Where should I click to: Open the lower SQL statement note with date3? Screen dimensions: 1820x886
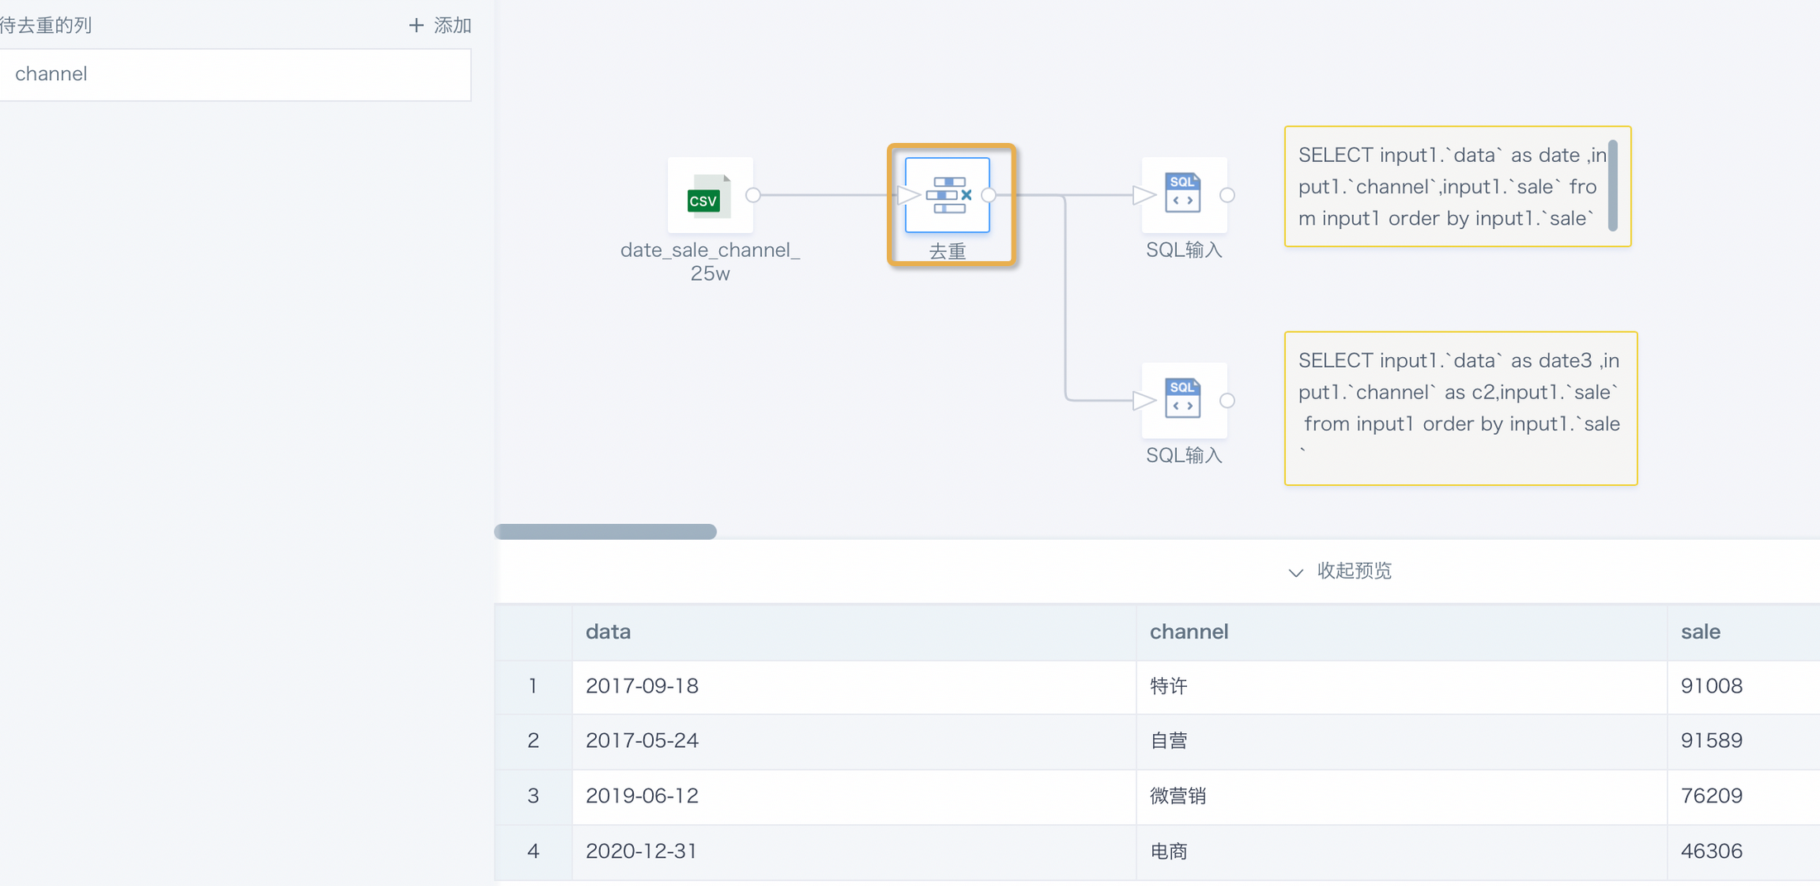coord(1460,408)
